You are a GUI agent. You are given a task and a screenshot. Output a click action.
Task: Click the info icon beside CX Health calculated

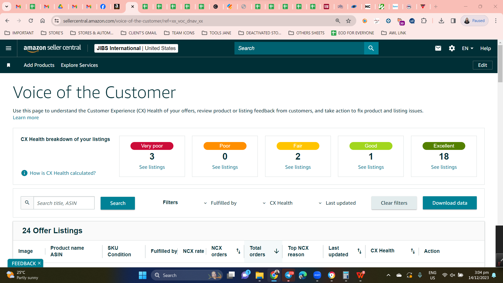click(24, 173)
